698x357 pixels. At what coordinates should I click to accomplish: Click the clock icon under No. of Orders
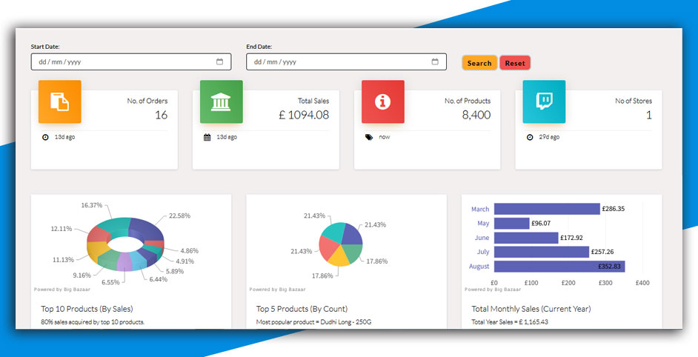45,137
